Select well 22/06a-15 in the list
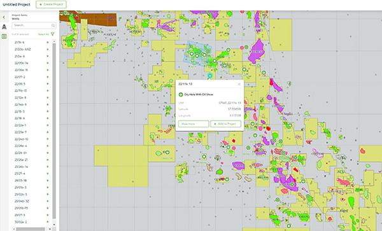Viewport: 382px width, 231px height. (x=21, y=70)
